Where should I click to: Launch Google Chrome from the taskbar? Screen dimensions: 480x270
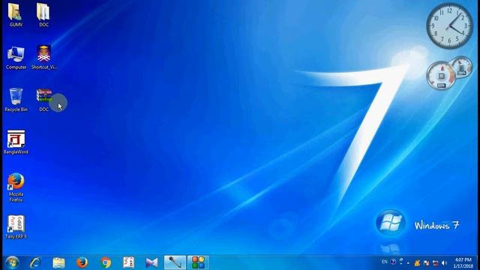pyautogui.click(x=106, y=262)
